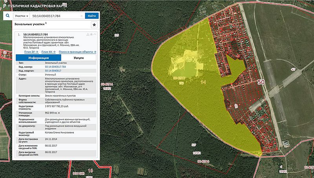The image size is (314, 178).
Task: Click the cadastral number search field
Action: point(55,16)
